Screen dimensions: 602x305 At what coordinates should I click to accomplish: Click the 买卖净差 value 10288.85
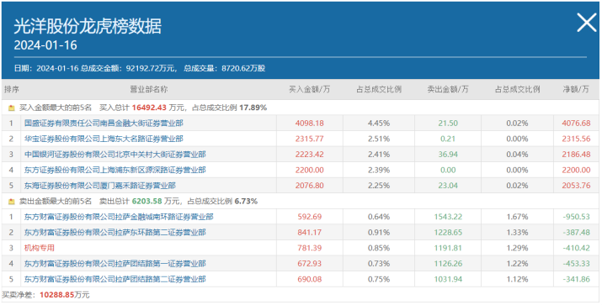click(x=56, y=295)
